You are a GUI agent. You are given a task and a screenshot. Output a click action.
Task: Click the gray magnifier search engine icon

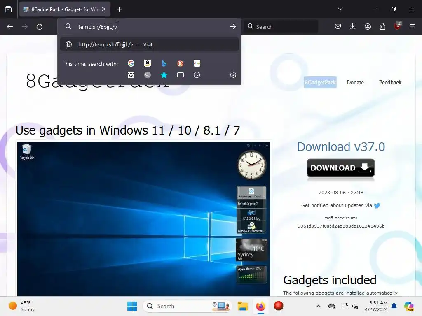pos(148,75)
